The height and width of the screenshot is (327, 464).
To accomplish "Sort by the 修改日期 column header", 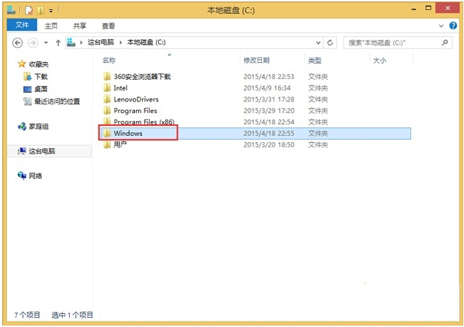I will pos(257,60).
